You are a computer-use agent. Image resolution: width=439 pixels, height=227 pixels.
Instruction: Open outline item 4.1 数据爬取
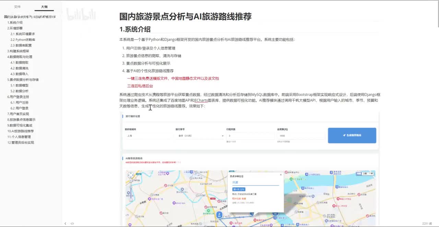click(x=20, y=62)
